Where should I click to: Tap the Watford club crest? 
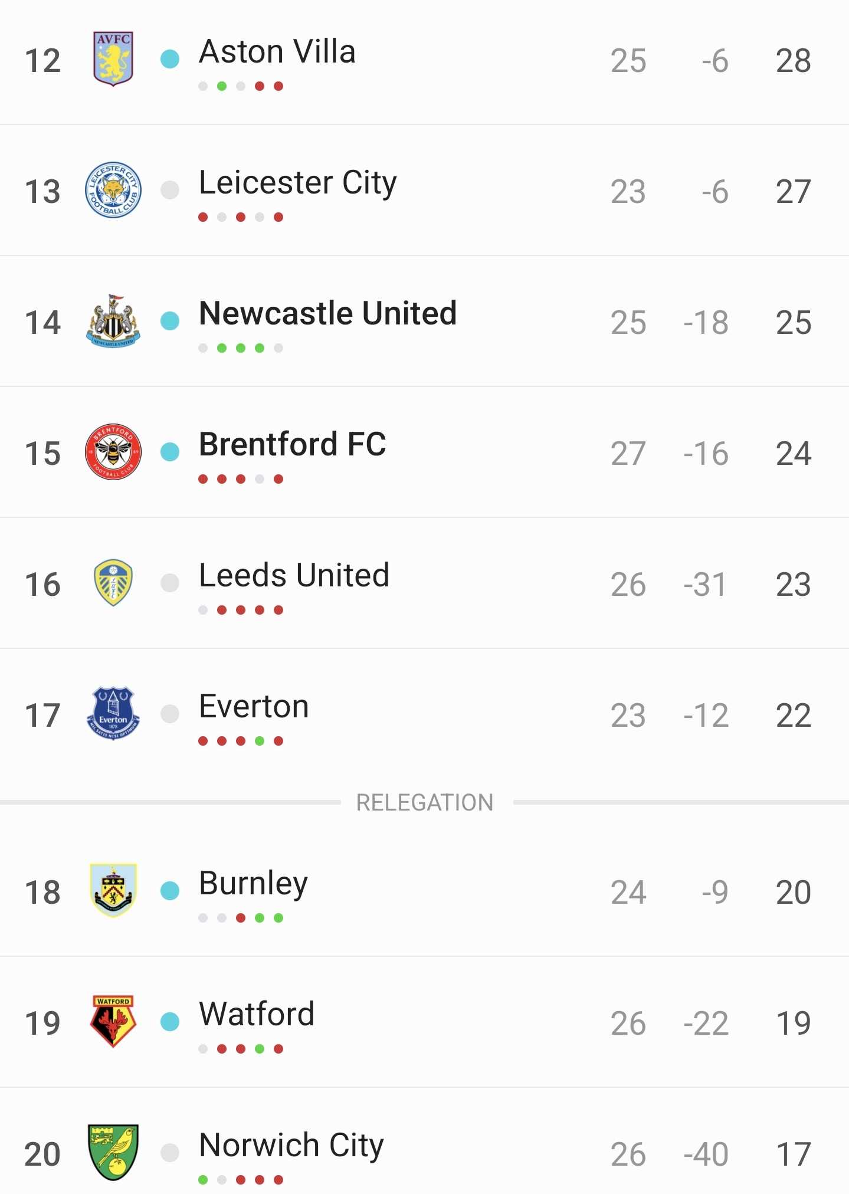coord(113,1022)
